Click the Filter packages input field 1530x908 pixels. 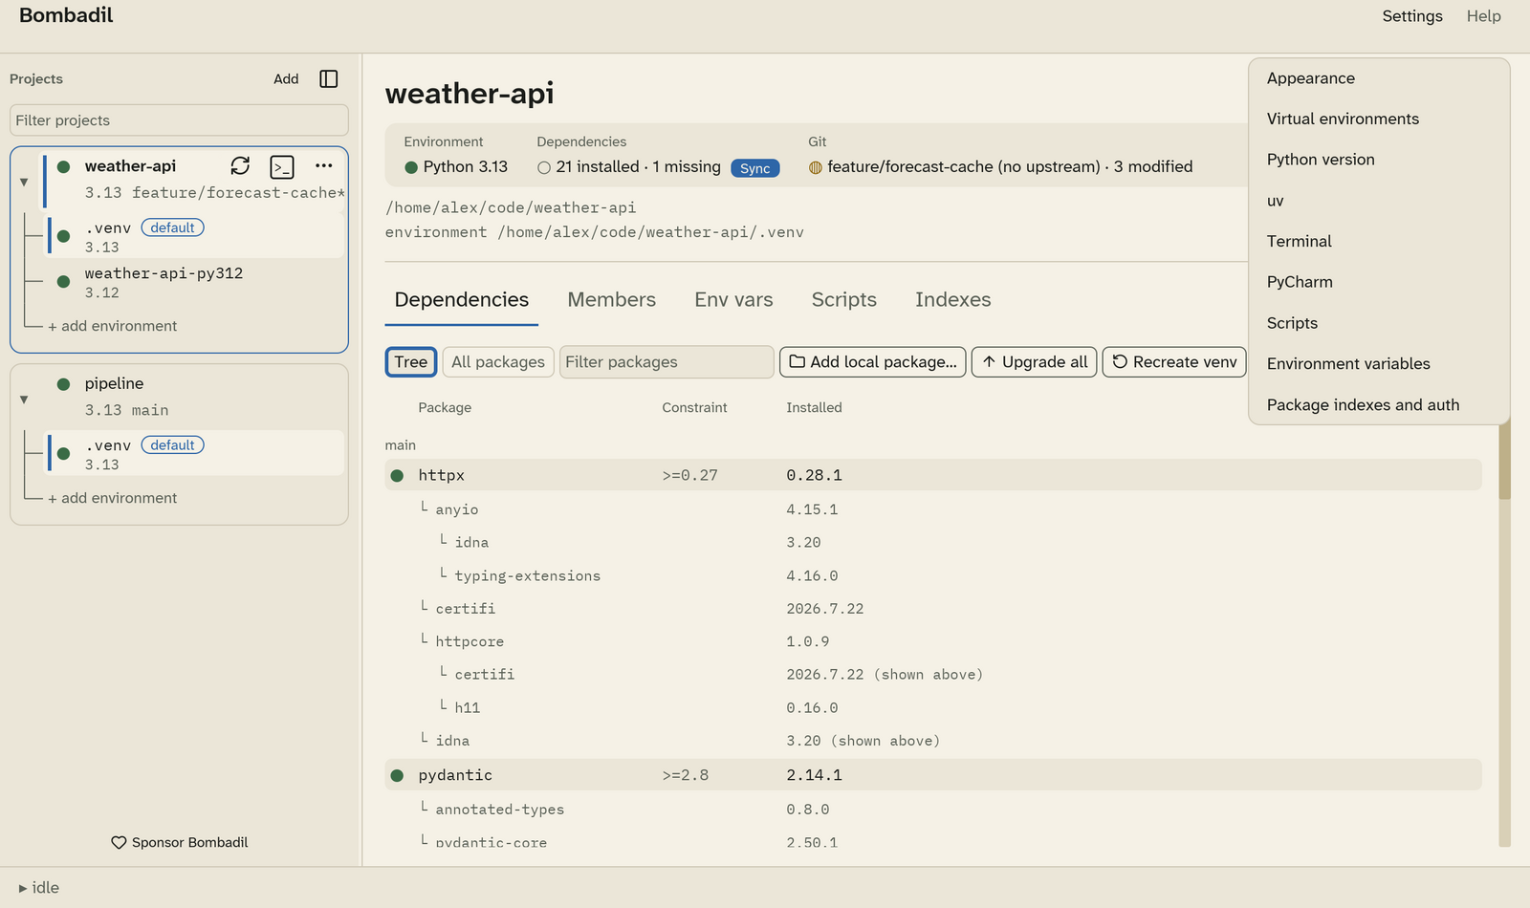tap(667, 362)
